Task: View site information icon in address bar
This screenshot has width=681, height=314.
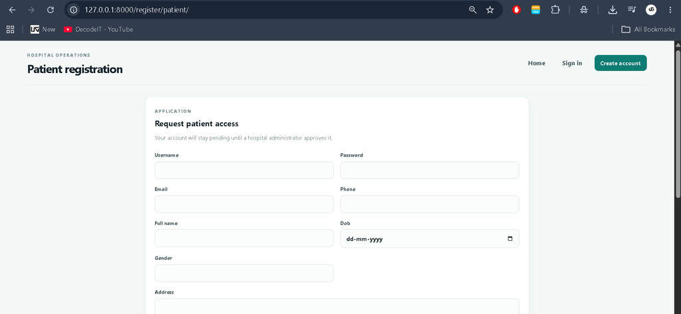Action: tap(74, 9)
